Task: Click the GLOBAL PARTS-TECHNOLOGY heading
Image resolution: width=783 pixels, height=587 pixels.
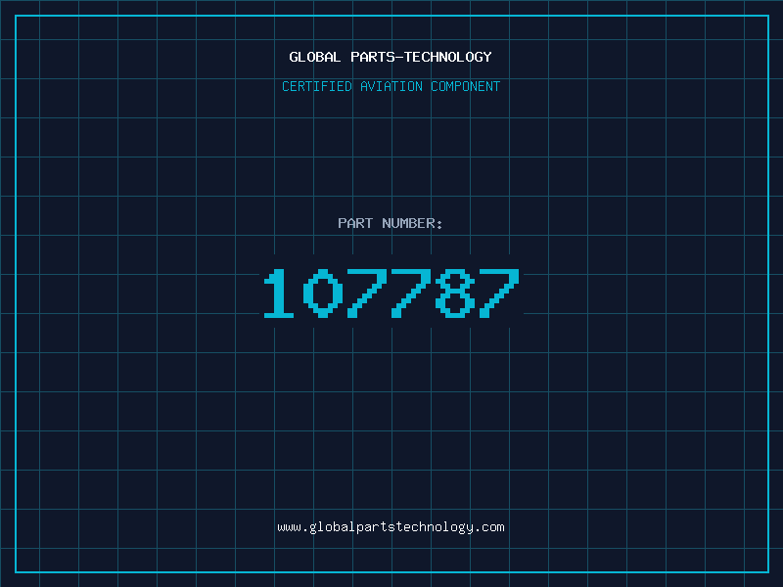Action: click(391, 57)
